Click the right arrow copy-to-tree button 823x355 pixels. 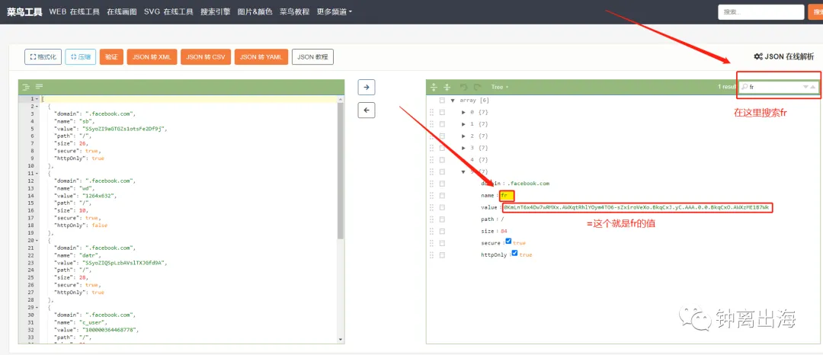[x=367, y=87]
